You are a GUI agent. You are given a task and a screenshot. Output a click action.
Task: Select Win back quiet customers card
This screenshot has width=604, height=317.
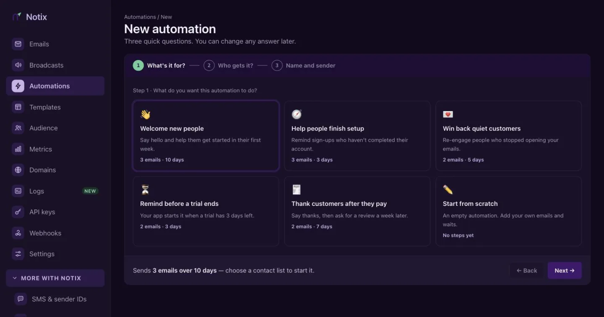pos(509,136)
